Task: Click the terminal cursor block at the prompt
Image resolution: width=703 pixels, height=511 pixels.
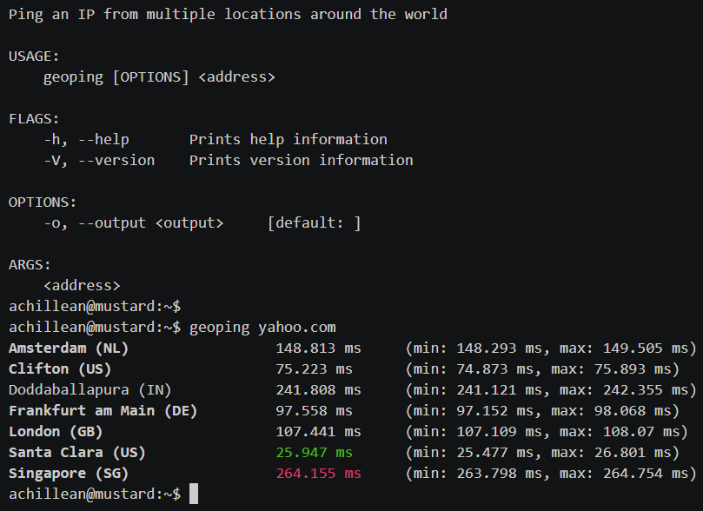Action: click(194, 494)
